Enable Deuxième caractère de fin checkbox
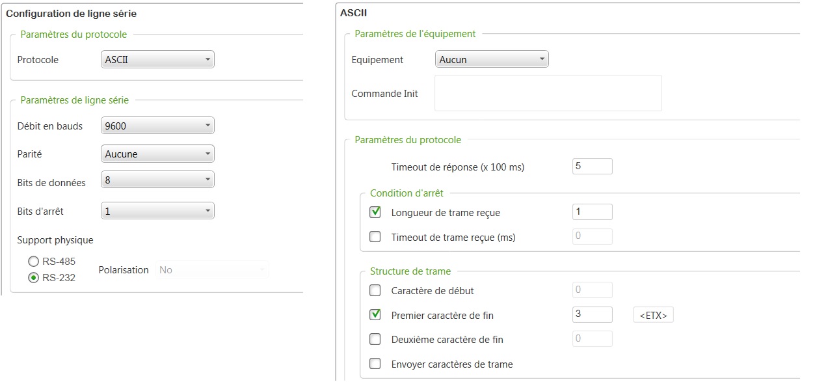The width and height of the screenshot is (815, 382). (375, 339)
